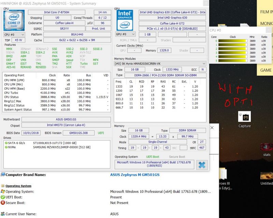
Task: Click the Current User Name people icon
Action: 3,214
